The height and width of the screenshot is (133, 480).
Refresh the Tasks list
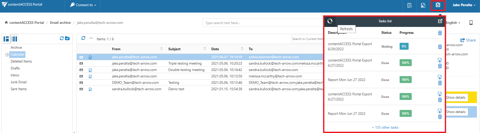point(330,21)
